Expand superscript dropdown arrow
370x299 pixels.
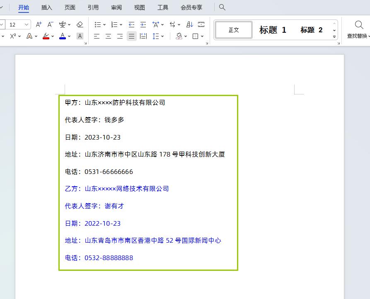point(19,36)
